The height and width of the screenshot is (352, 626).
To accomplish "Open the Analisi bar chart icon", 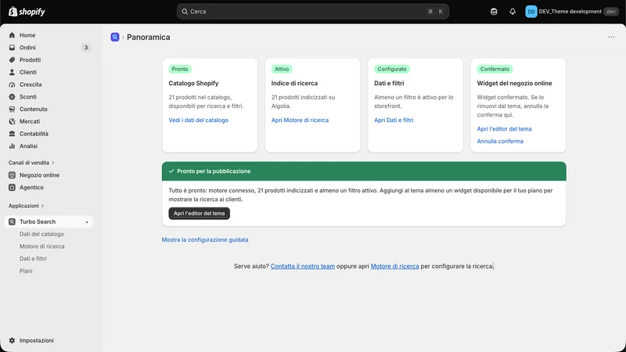I will pos(12,146).
